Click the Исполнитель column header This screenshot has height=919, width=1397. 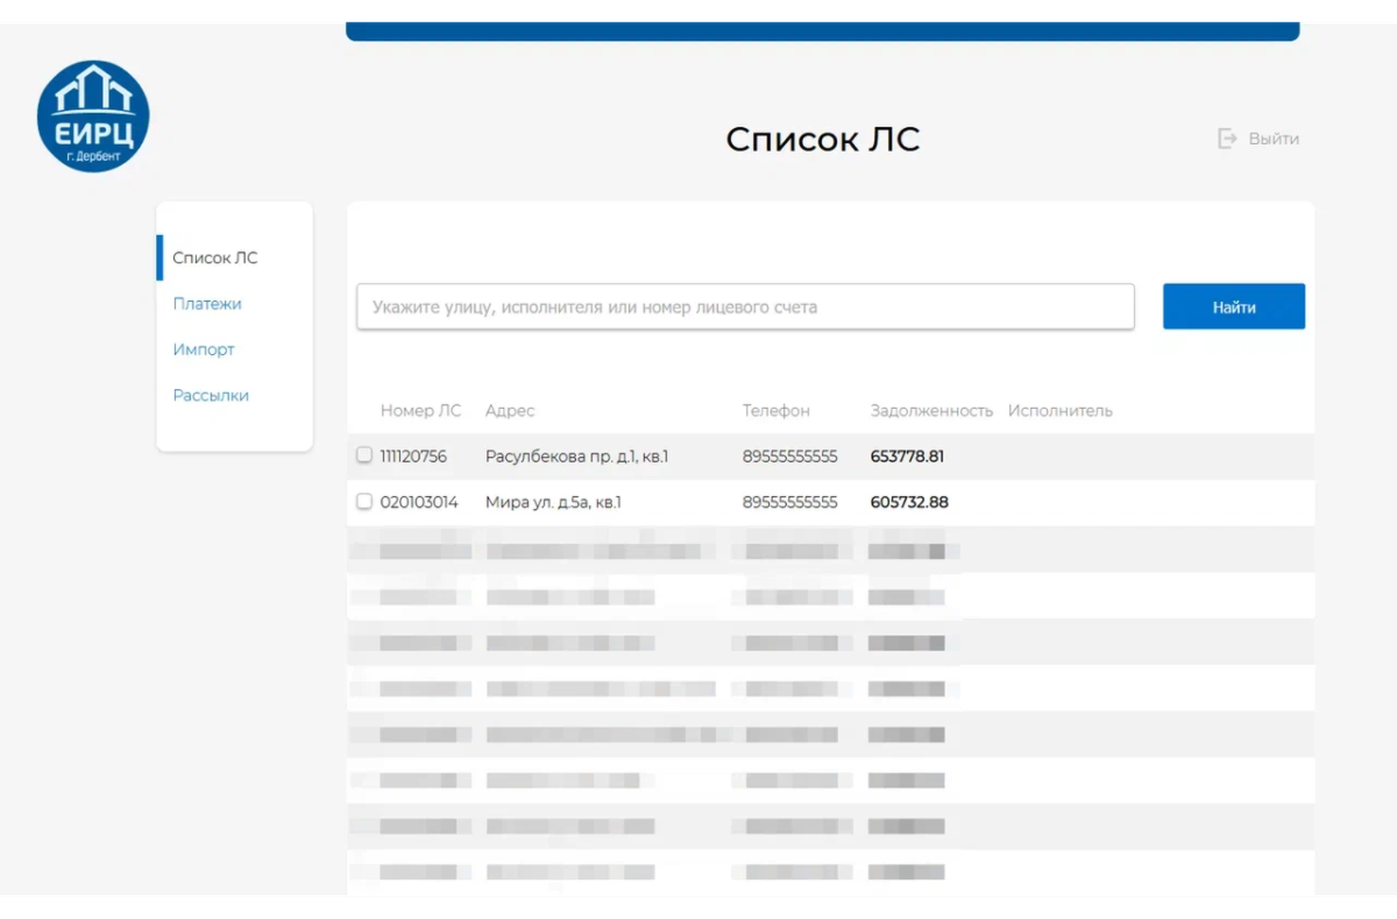pos(1060,411)
